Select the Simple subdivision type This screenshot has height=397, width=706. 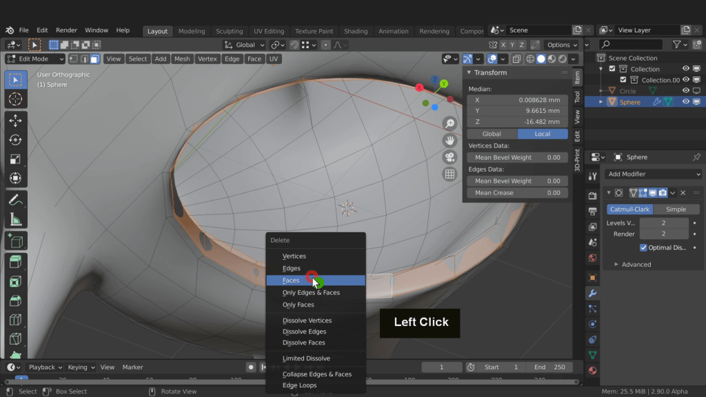(675, 210)
